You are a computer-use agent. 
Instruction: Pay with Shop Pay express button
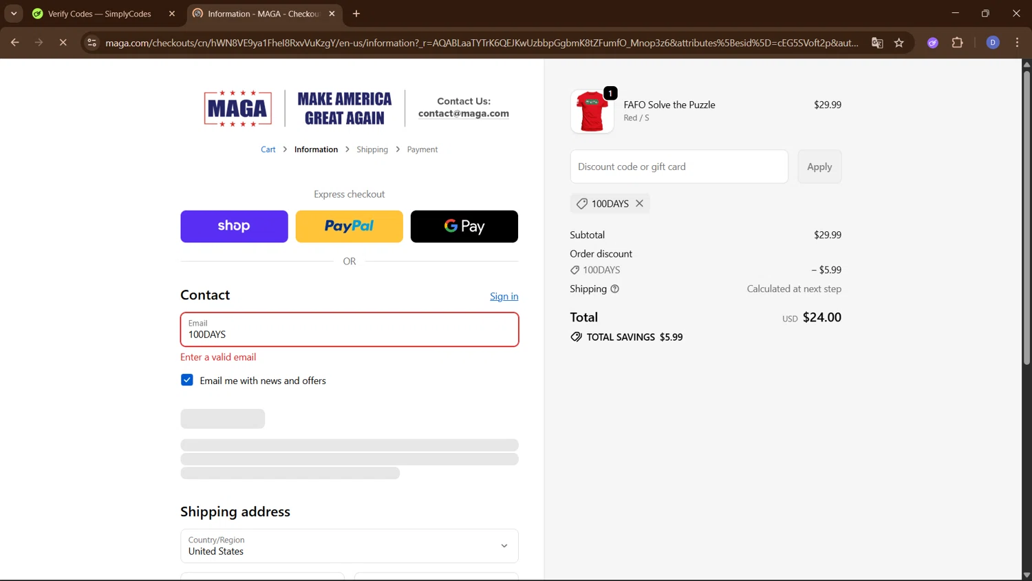(234, 226)
